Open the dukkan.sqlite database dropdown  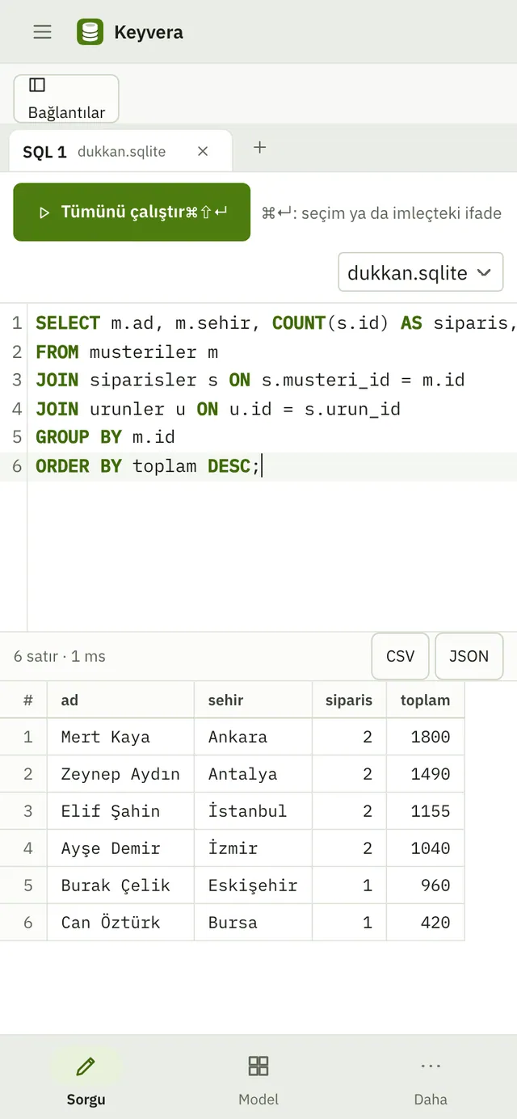click(x=420, y=272)
